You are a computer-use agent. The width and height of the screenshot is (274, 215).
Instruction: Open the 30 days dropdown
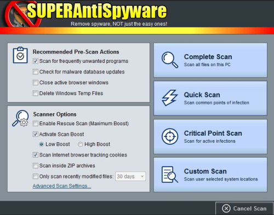pos(130,176)
